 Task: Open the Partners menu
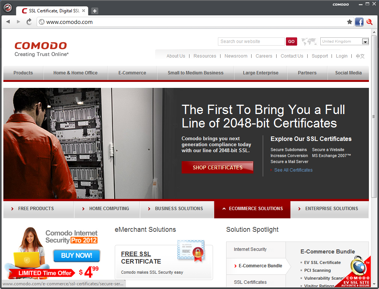307,73
